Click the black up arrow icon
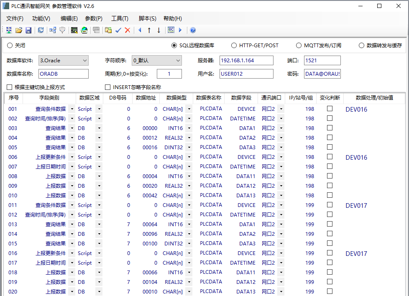This screenshot has height=296, width=409. pyautogui.click(x=149, y=30)
